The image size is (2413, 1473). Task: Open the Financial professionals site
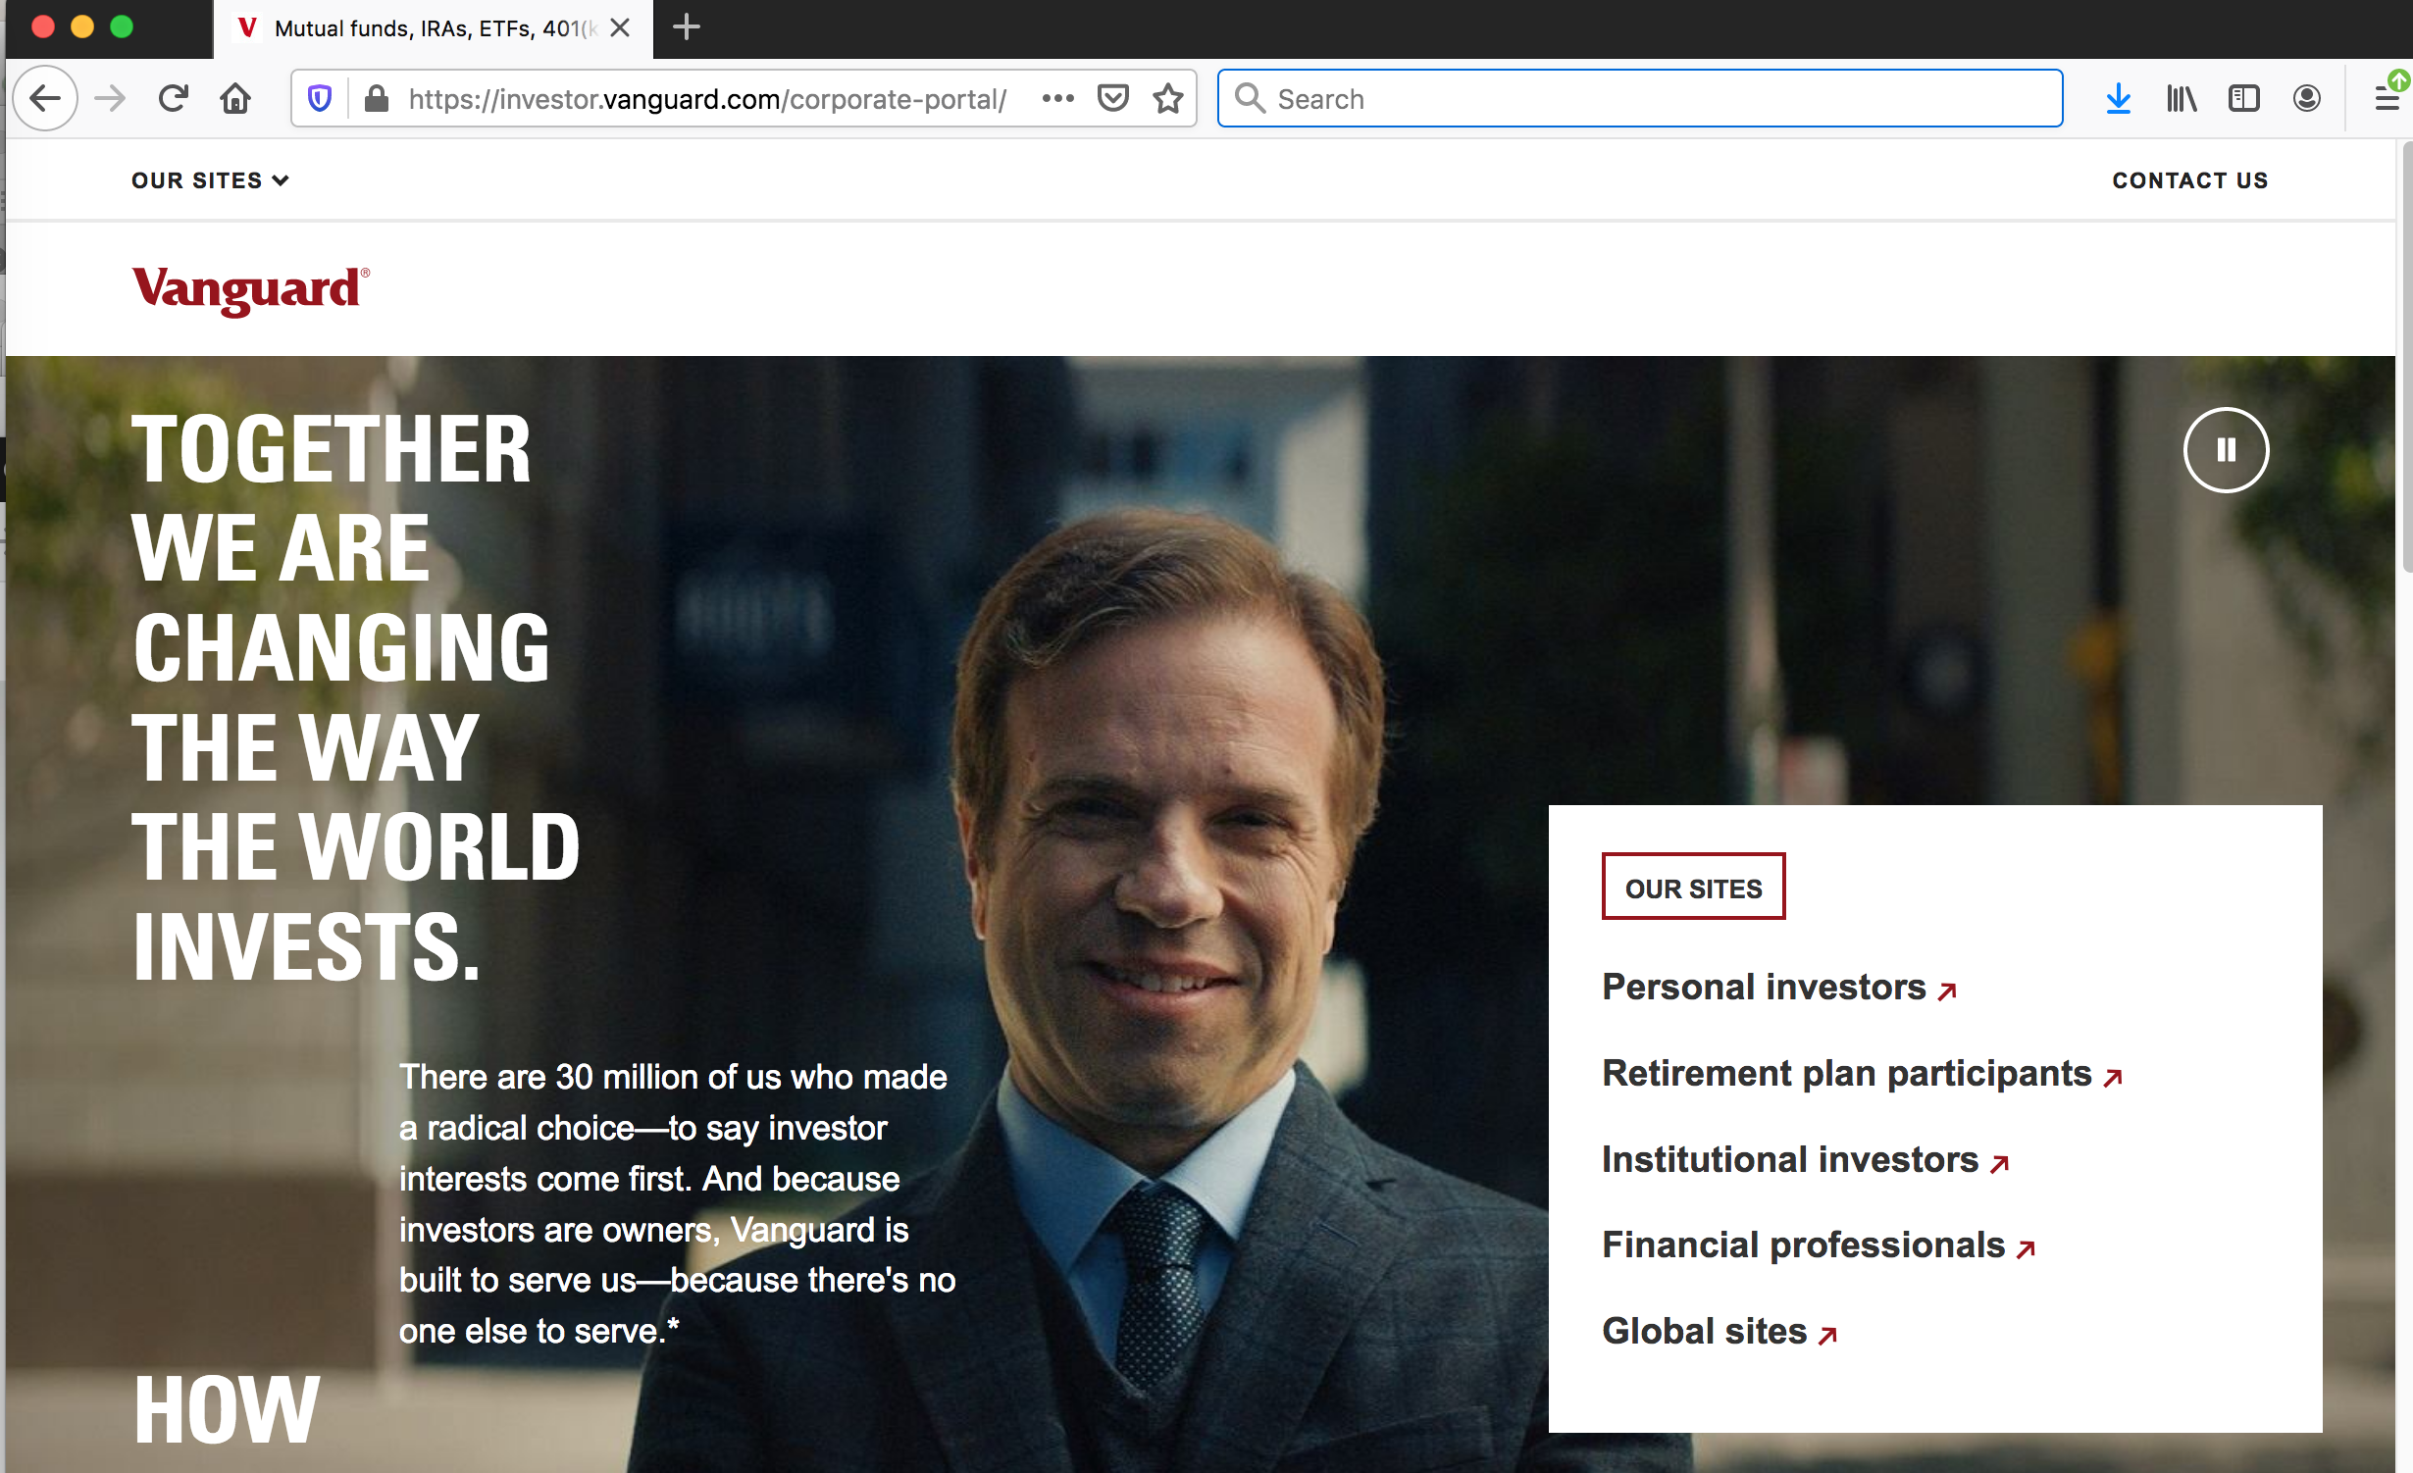point(1820,1245)
